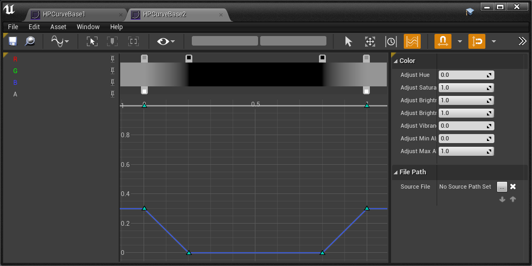Clear the source file path
The width and height of the screenshot is (532, 266).
click(513, 187)
